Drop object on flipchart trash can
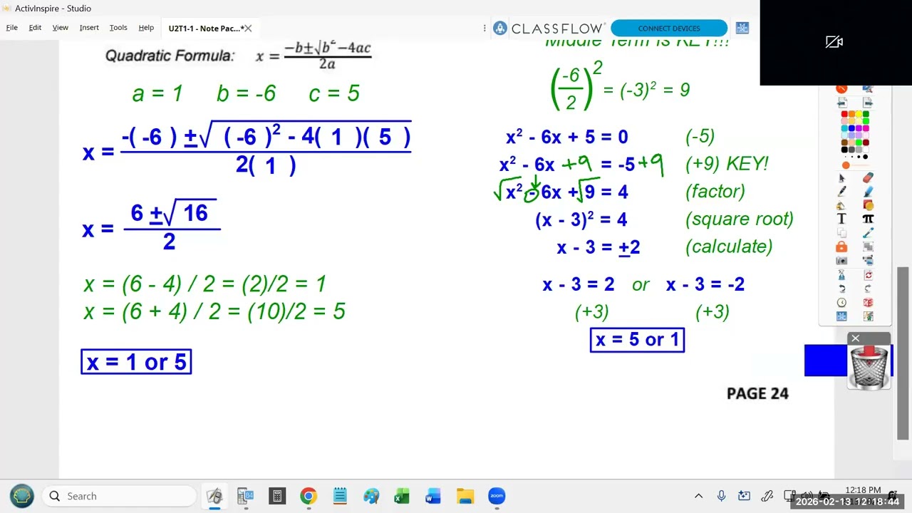Viewport: 912px width, 513px height. click(869, 367)
